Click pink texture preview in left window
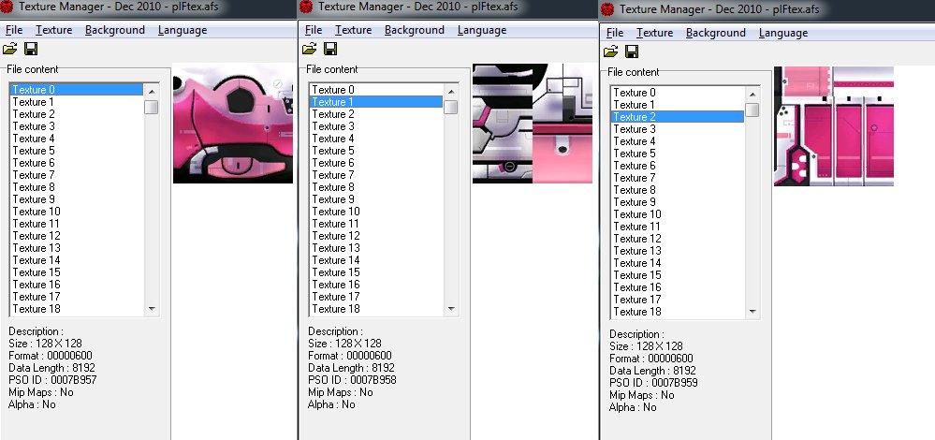The image size is (935, 440). coord(233,124)
